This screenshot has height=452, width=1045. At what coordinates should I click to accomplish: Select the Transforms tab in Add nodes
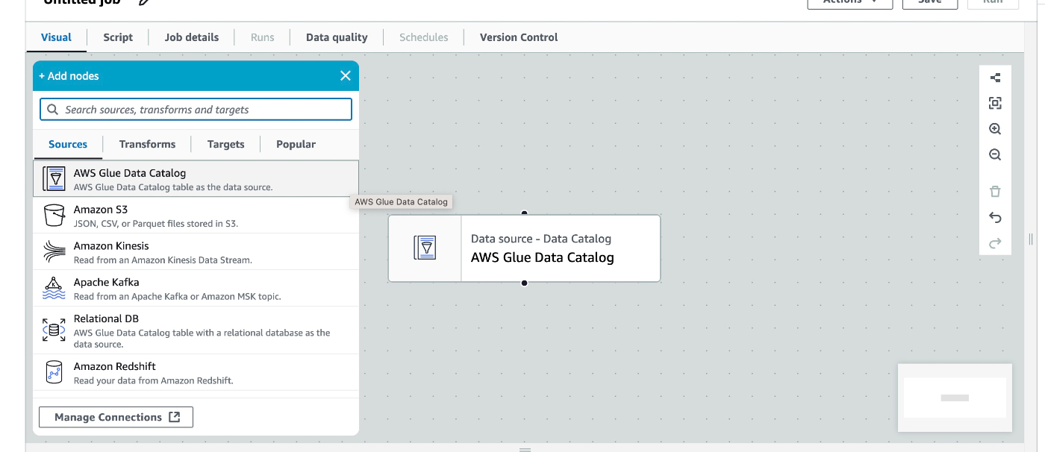pos(147,145)
